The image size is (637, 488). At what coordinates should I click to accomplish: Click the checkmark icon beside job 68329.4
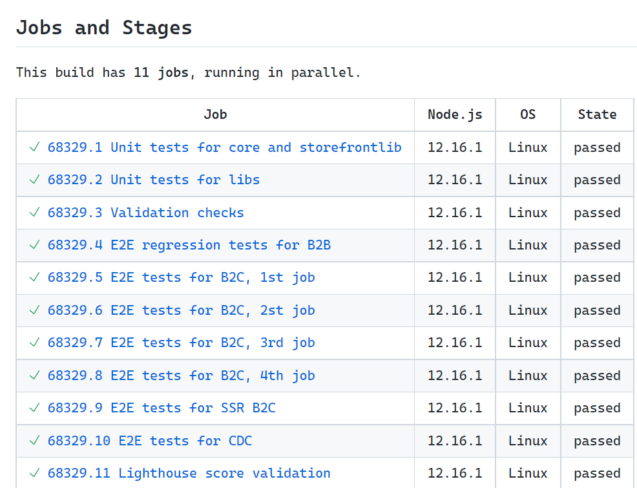[35, 245]
